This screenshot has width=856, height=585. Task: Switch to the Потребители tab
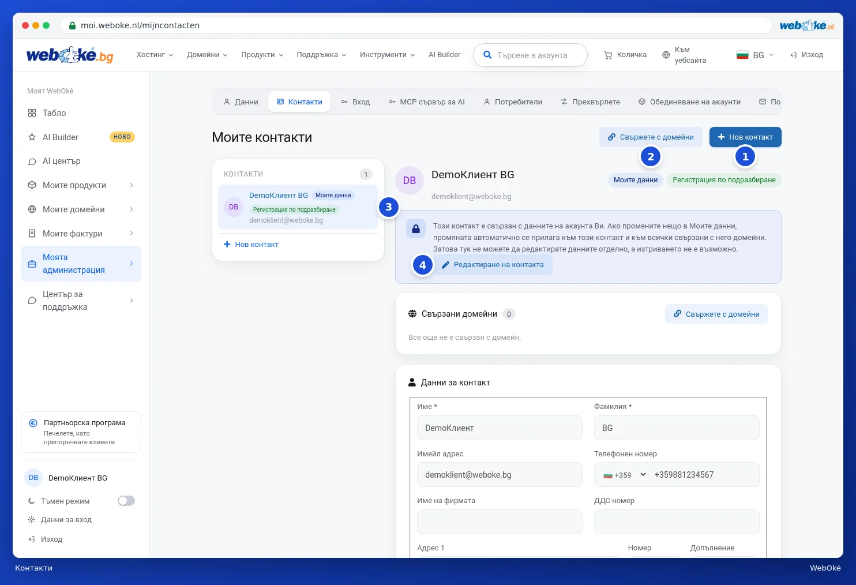[x=513, y=102]
